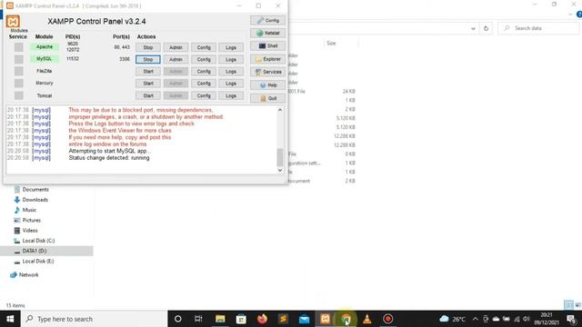Open File Explorer help icon
The width and height of the screenshot is (582, 327).
tap(579, 15)
